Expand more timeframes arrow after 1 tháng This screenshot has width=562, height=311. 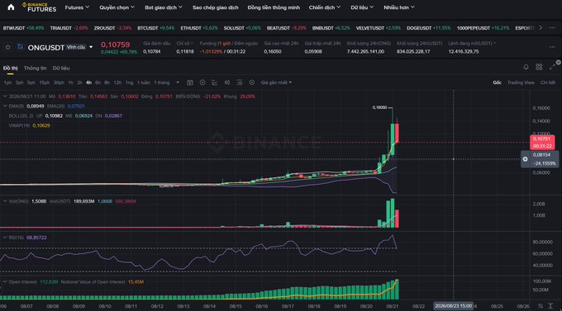coord(178,82)
